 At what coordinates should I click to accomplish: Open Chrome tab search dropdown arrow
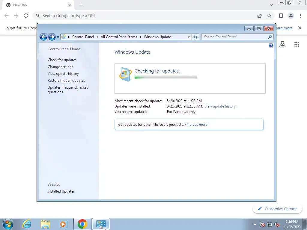click(x=271, y=5)
